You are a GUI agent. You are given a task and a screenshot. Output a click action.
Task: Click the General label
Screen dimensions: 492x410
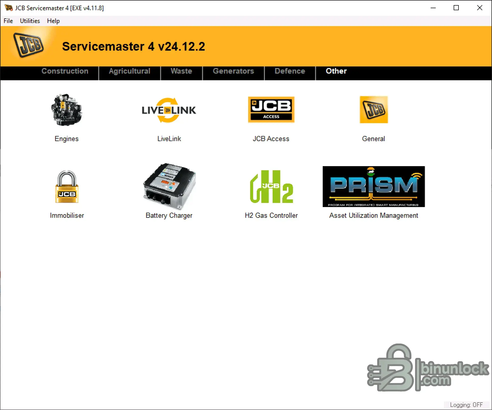pos(374,139)
